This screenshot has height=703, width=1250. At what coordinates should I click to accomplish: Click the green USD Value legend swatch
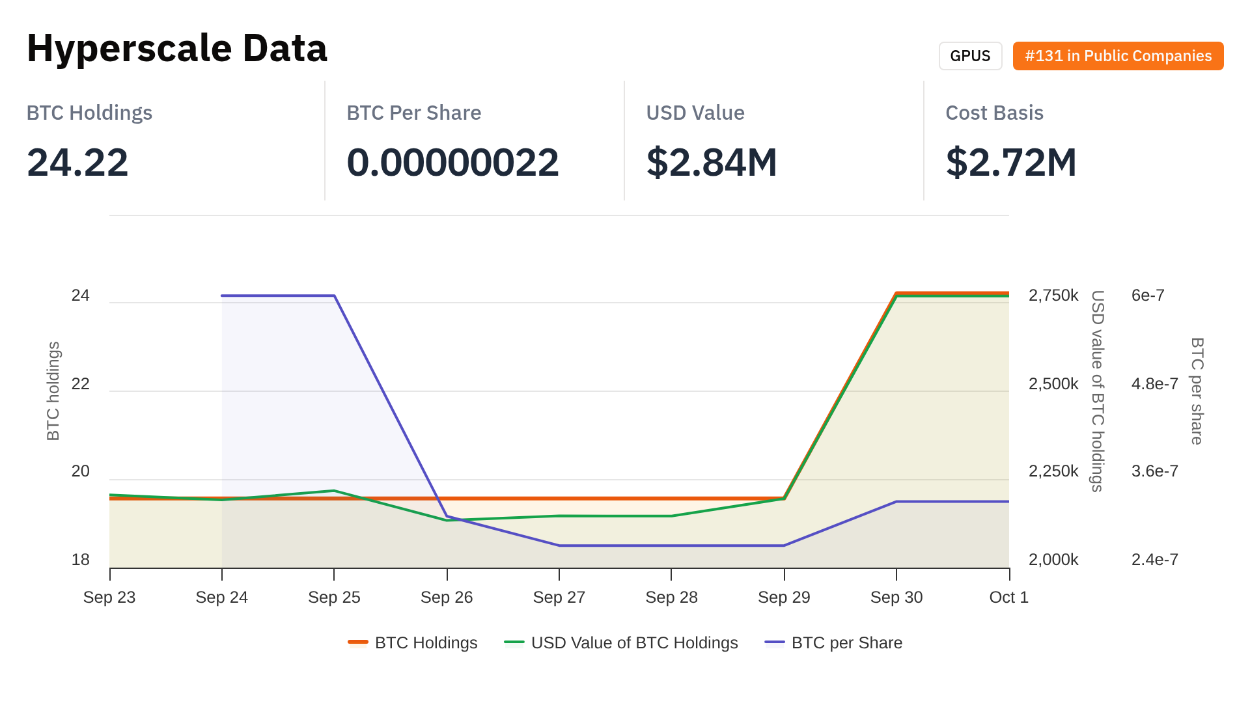(514, 643)
